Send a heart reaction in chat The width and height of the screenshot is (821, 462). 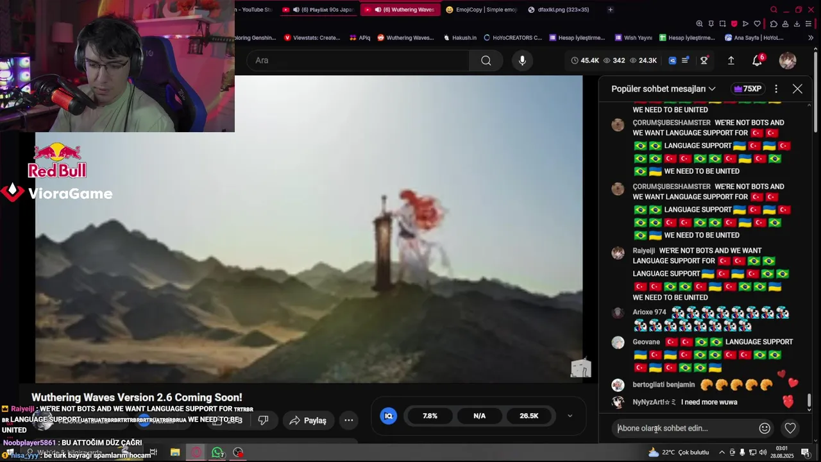point(790,428)
